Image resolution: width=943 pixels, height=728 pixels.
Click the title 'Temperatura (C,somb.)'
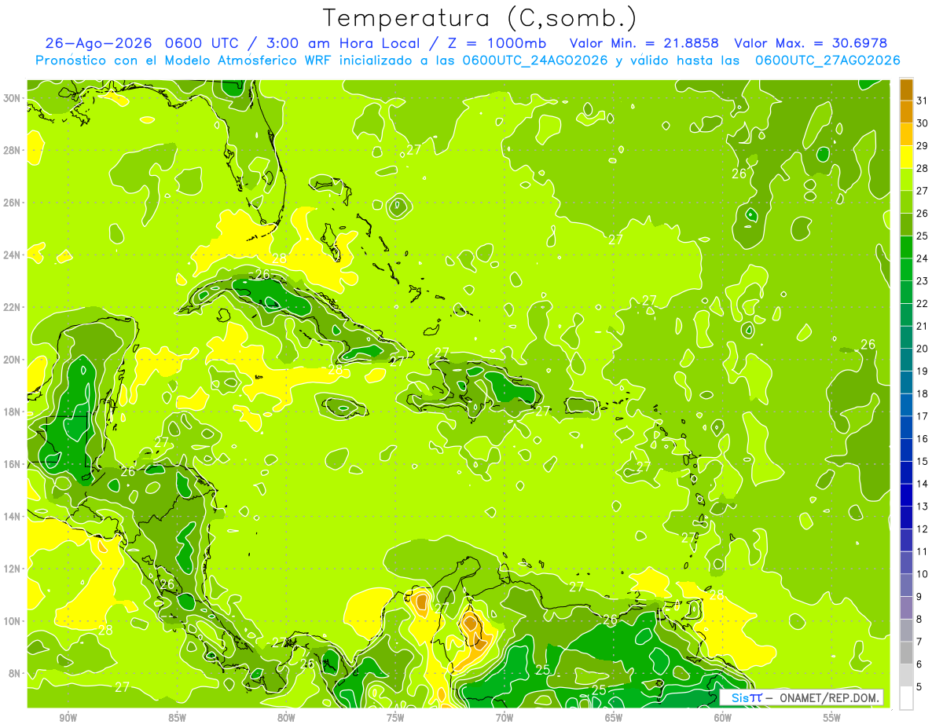[x=480, y=17]
